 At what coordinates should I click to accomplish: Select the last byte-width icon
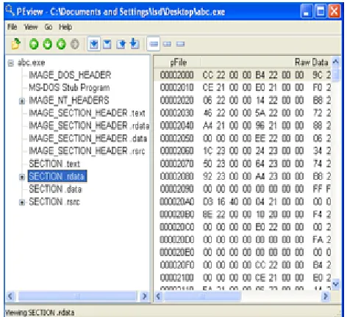[x=180, y=44]
